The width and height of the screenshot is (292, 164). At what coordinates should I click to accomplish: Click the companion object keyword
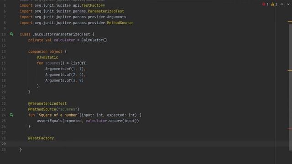(x=45, y=51)
